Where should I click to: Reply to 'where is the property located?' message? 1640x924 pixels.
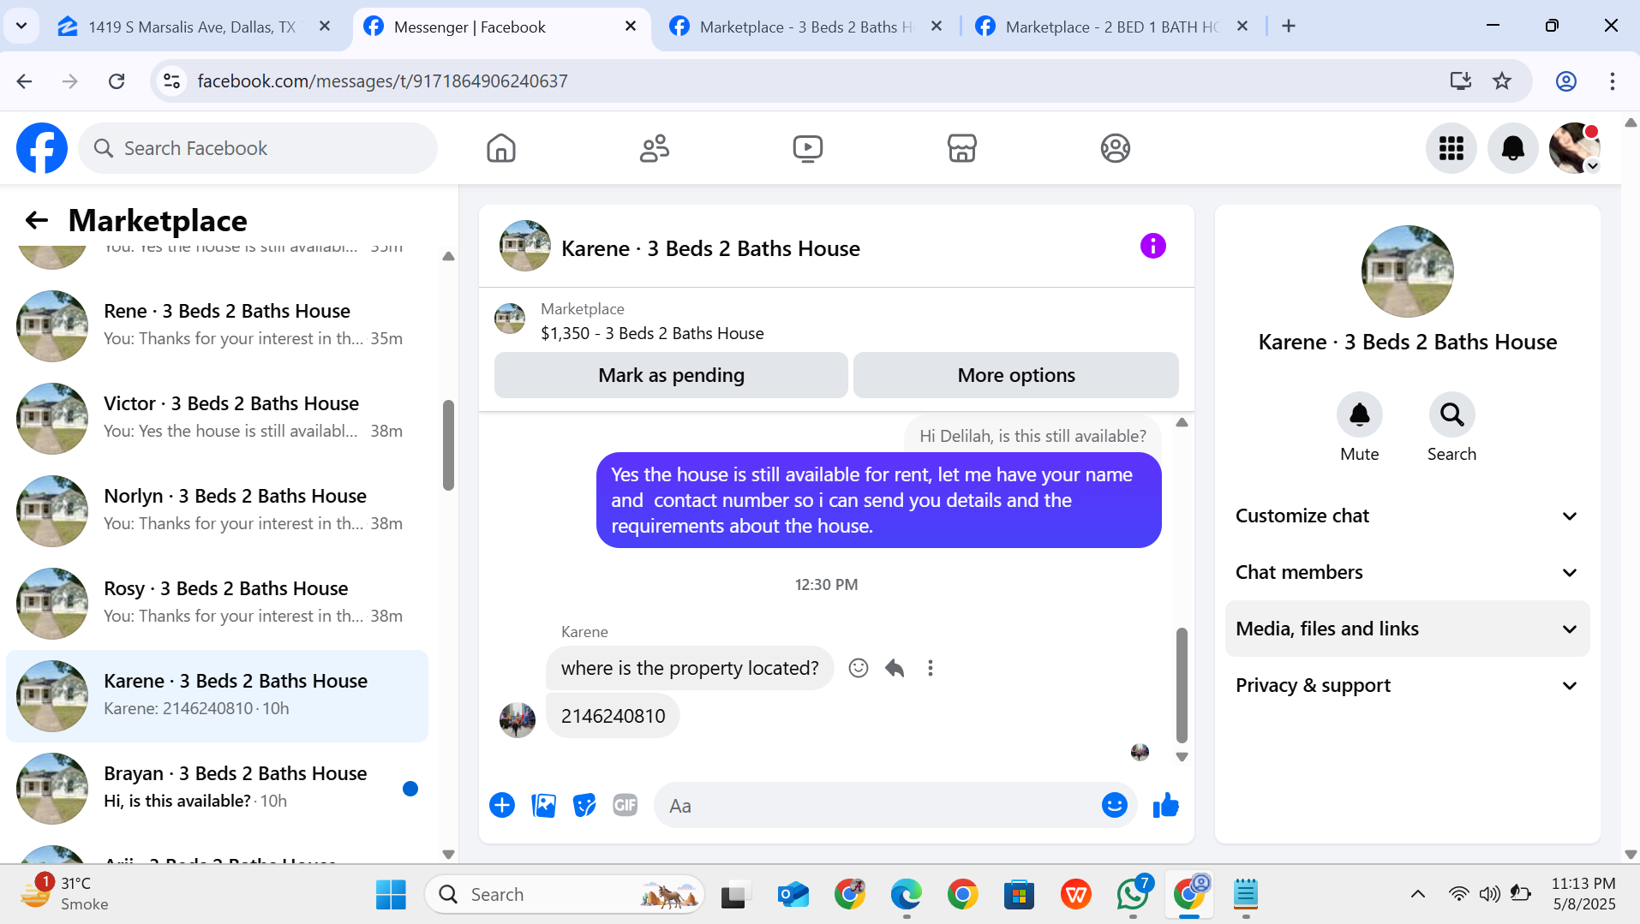[895, 668]
